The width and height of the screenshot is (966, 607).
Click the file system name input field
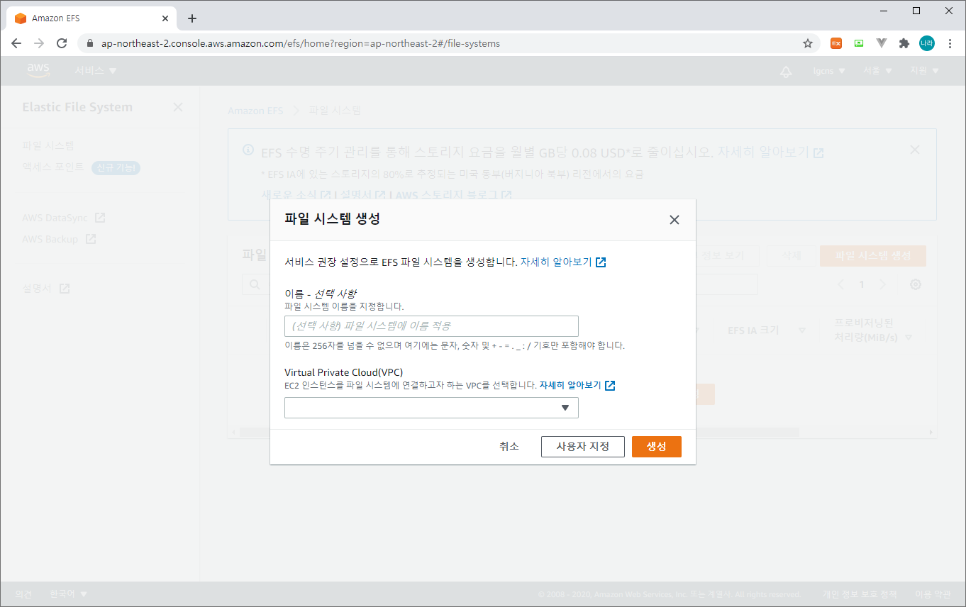[431, 326]
